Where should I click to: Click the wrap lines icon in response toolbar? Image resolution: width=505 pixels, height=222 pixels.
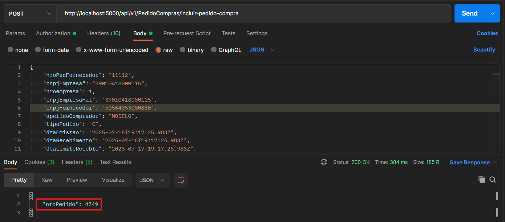(x=181, y=180)
